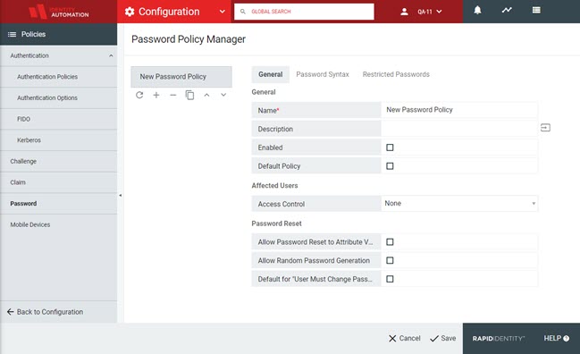Screen dimensions: 580x354
Task: Switch to the Restricted Passwords tab
Action: (396, 74)
